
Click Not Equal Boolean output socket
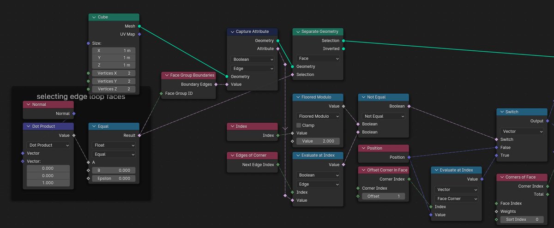(409, 106)
